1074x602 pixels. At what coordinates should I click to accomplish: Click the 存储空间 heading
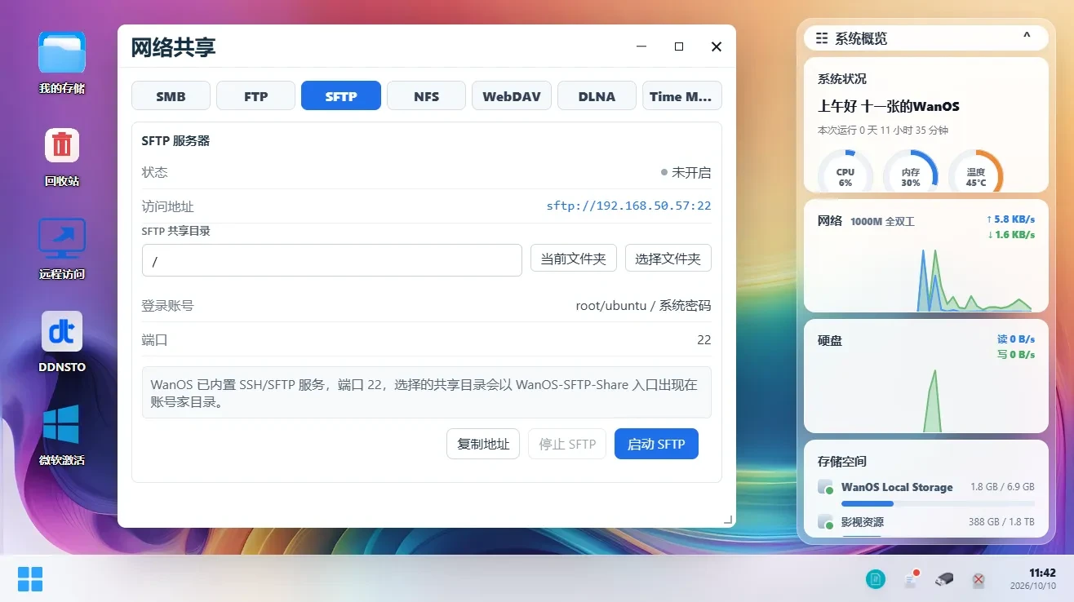[x=842, y=462]
